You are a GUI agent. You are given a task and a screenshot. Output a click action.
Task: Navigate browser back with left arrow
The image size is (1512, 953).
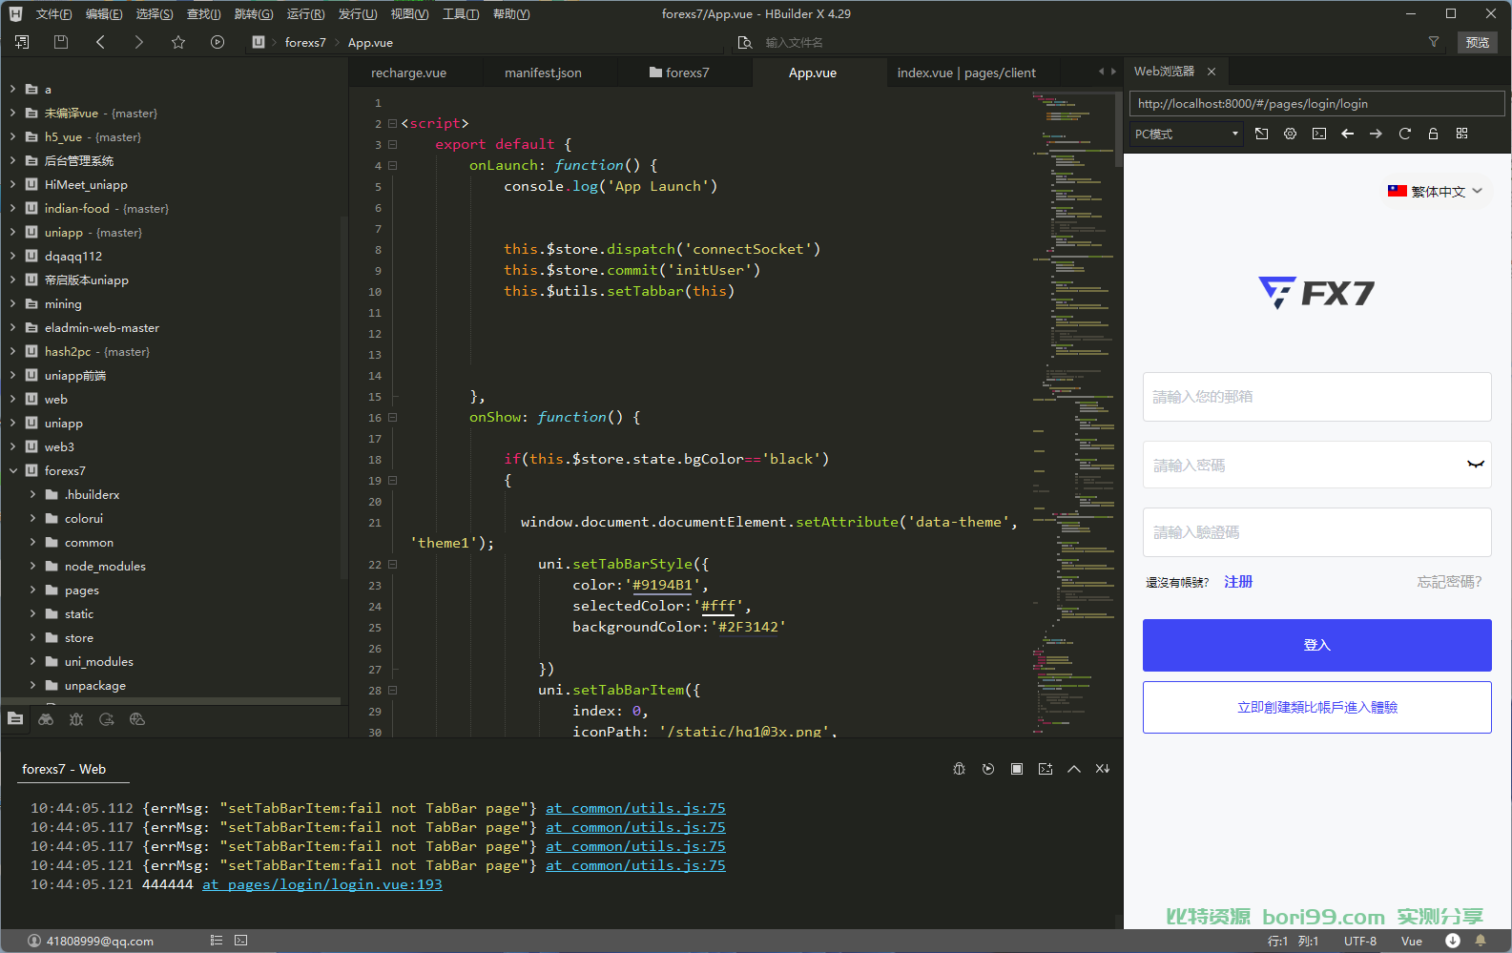tap(1347, 134)
